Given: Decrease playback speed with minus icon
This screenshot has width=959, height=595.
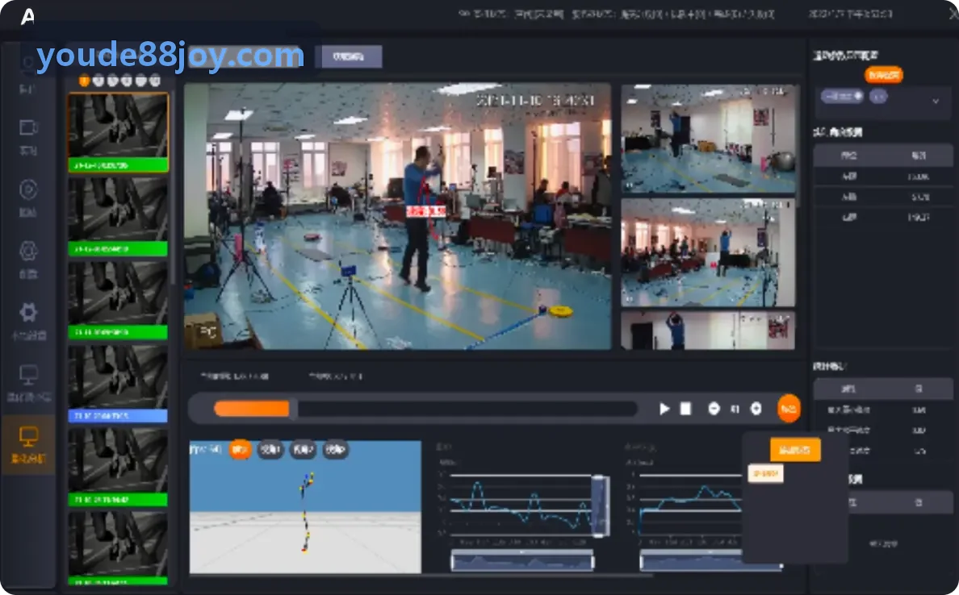Looking at the screenshot, I should 714,409.
